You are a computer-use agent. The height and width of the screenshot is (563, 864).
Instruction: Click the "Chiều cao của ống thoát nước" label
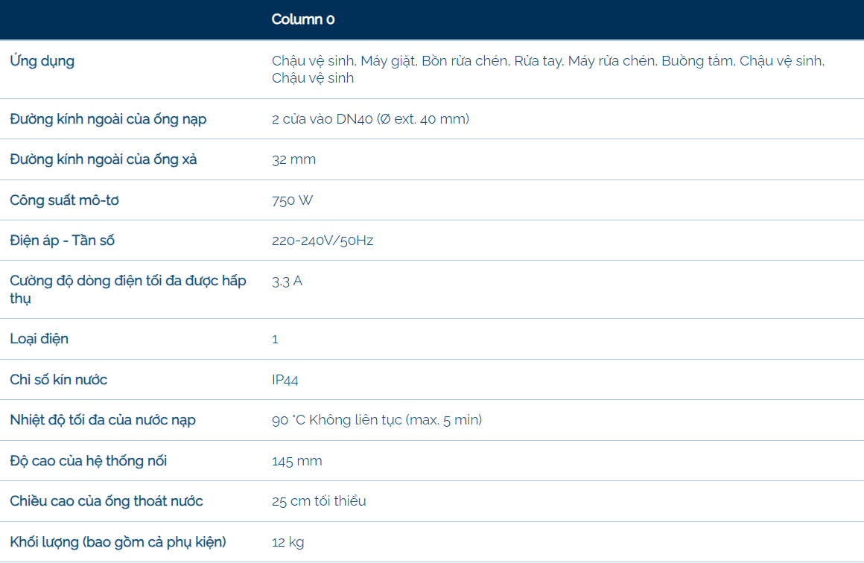click(107, 501)
